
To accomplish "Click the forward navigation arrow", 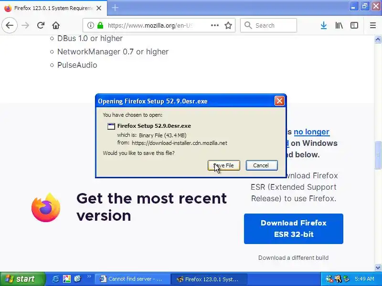I will pyautogui.click(x=25, y=25).
